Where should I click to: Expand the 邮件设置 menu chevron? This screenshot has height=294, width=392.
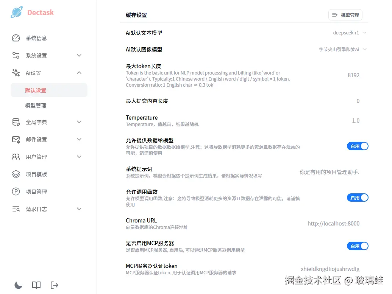pyautogui.click(x=79, y=139)
